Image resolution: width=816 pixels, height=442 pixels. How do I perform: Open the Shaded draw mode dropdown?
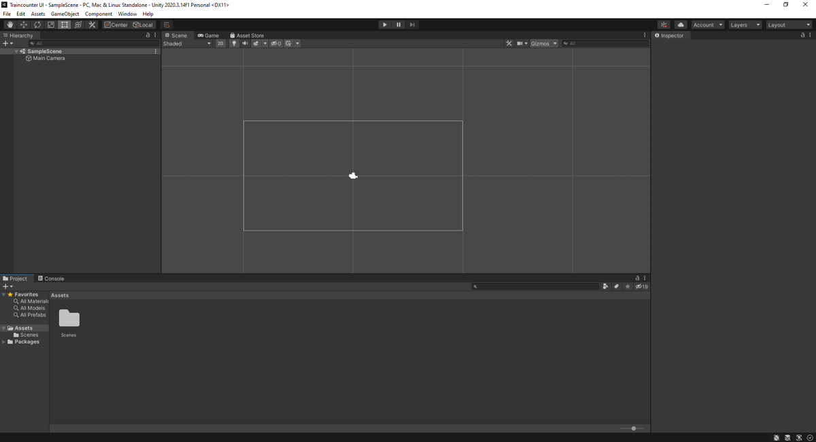click(187, 43)
